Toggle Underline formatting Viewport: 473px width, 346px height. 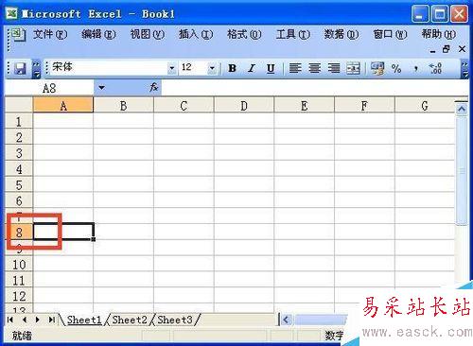[271, 68]
